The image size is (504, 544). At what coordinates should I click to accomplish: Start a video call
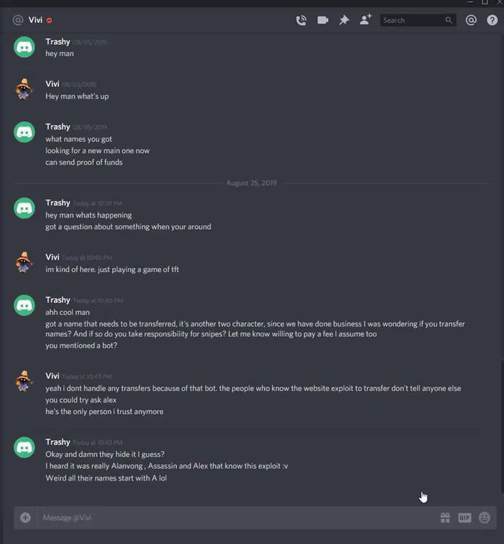323,20
